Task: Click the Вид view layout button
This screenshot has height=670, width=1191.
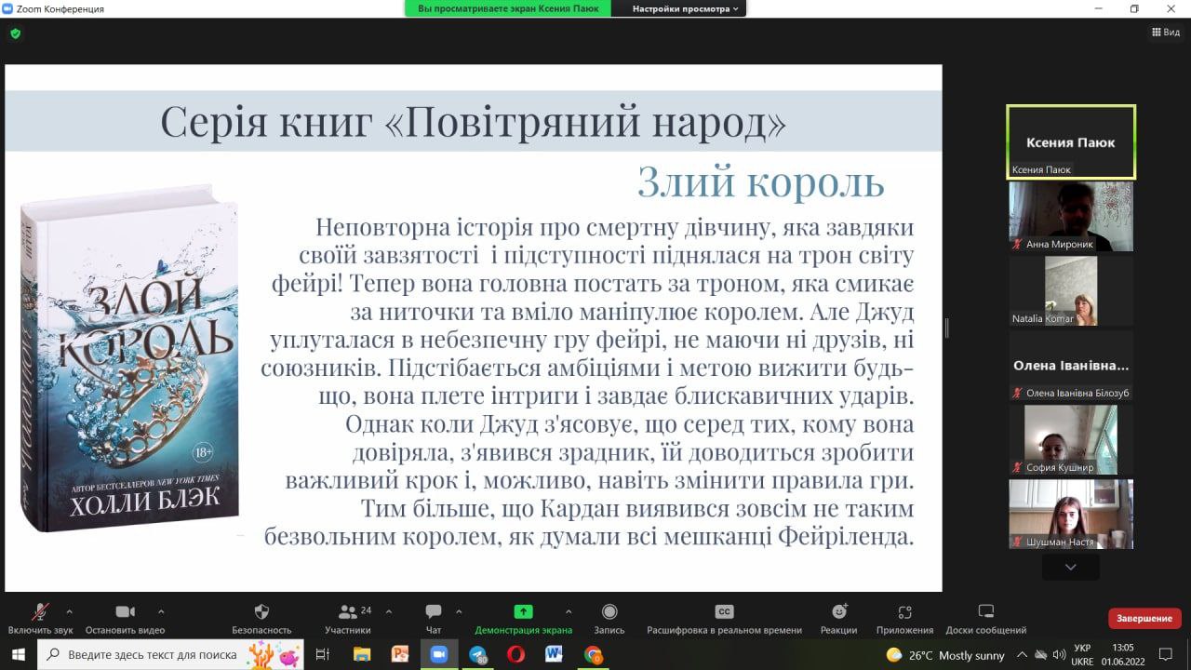Action: [x=1166, y=32]
